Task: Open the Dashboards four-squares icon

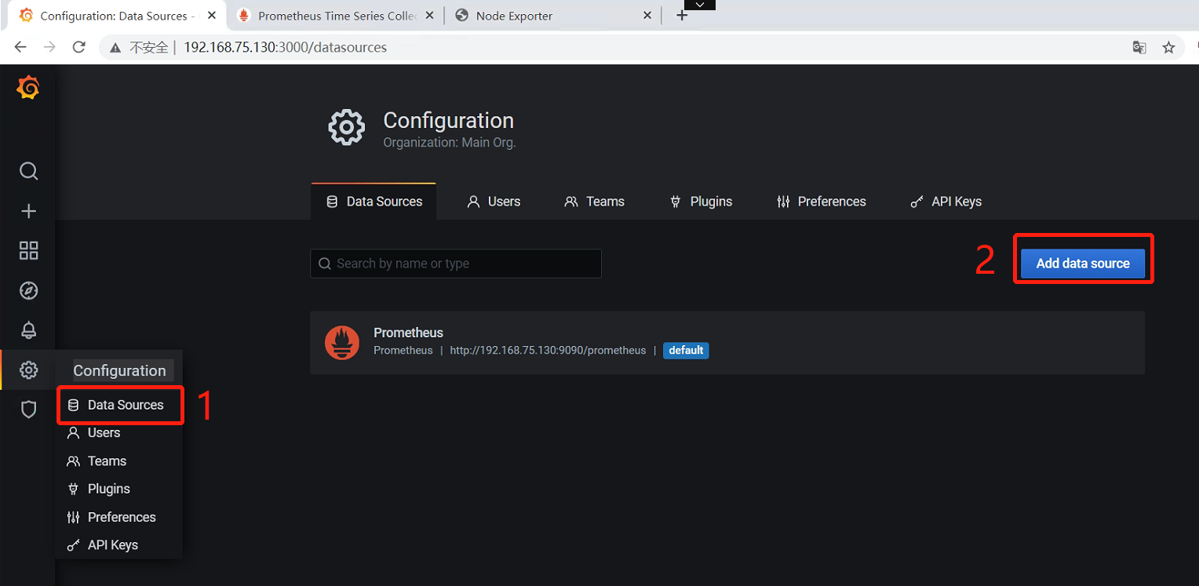Action: pyautogui.click(x=28, y=250)
